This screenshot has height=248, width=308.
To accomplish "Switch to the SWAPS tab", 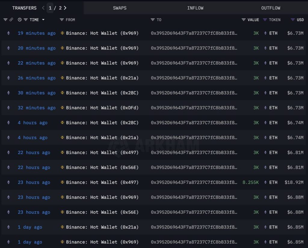I will tap(120, 8).
